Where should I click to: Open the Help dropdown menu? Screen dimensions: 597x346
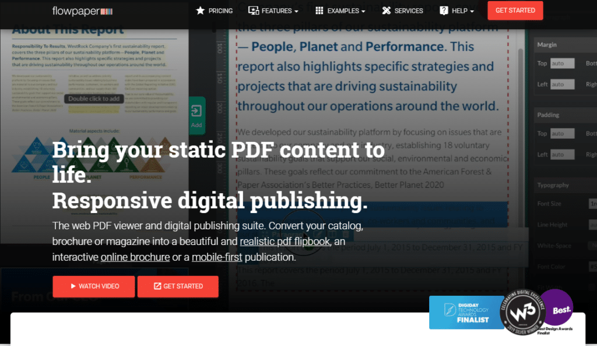(x=460, y=10)
